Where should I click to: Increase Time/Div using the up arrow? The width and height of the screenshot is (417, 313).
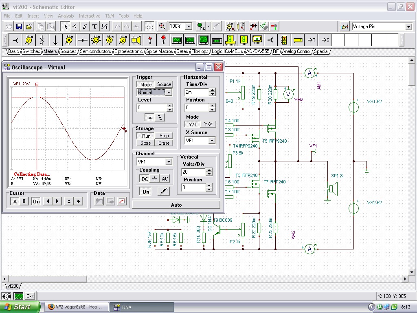pyautogui.click(x=212, y=90)
